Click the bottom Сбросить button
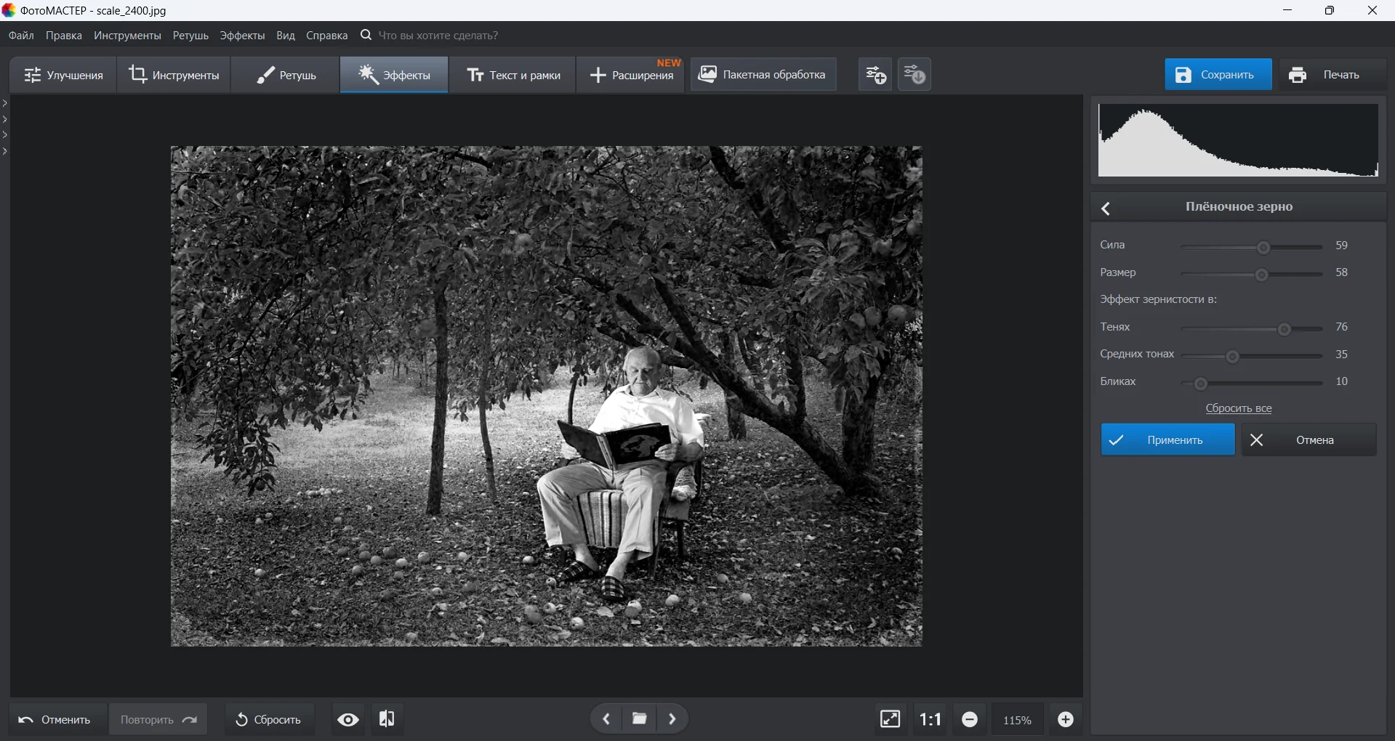The image size is (1395, 741). tap(269, 719)
